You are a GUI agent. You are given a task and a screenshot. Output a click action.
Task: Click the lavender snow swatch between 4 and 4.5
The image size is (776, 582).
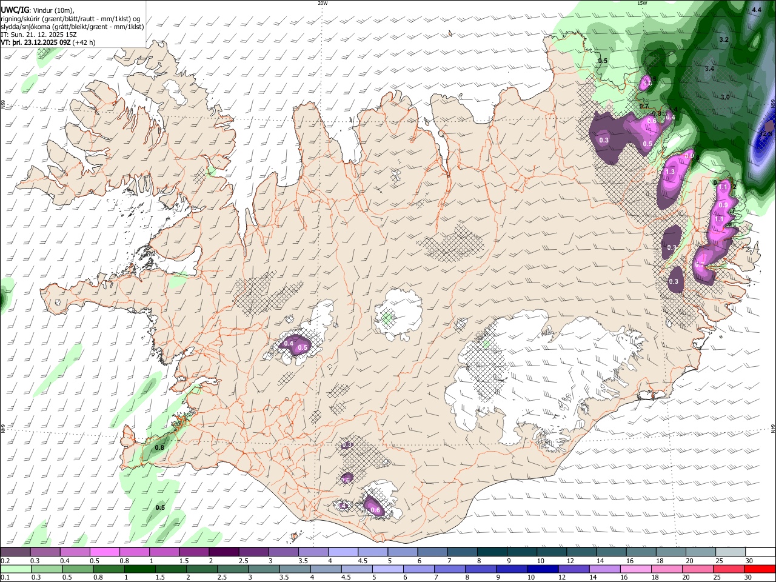343,552
